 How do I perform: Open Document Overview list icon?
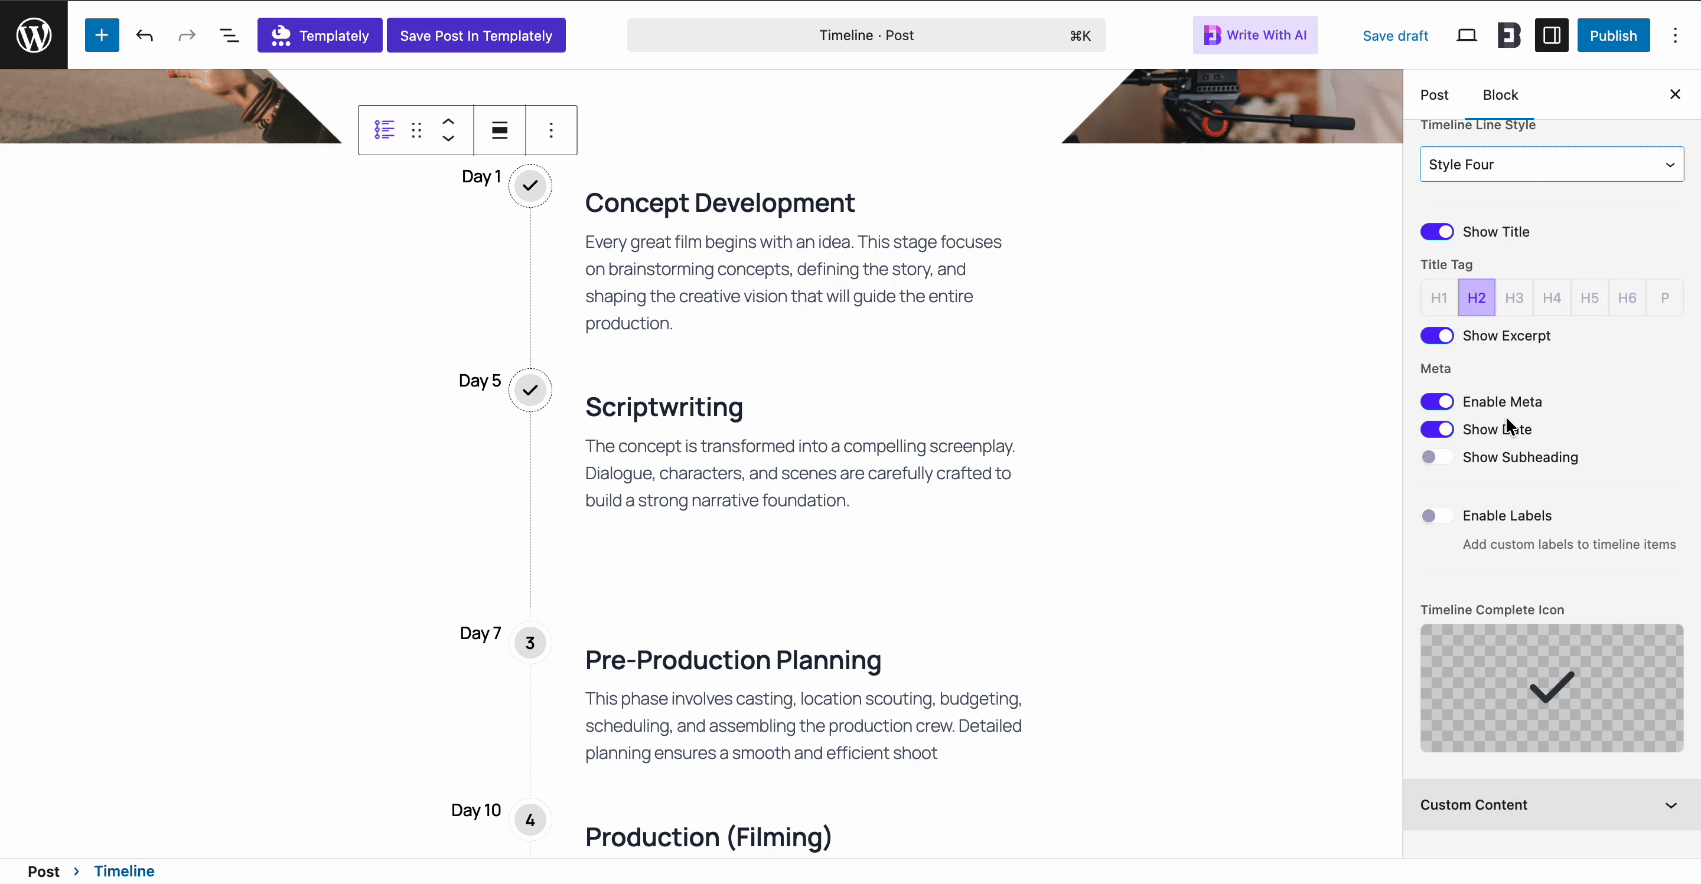tap(229, 35)
